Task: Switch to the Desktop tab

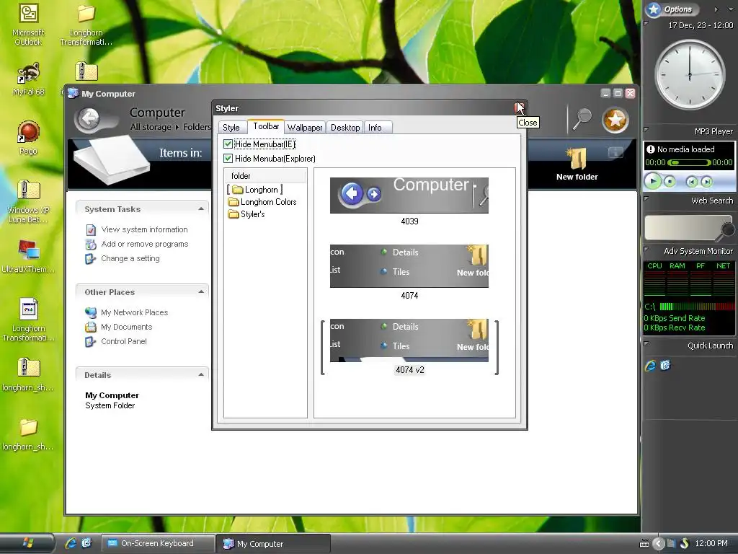Action: click(x=345, y=127)
